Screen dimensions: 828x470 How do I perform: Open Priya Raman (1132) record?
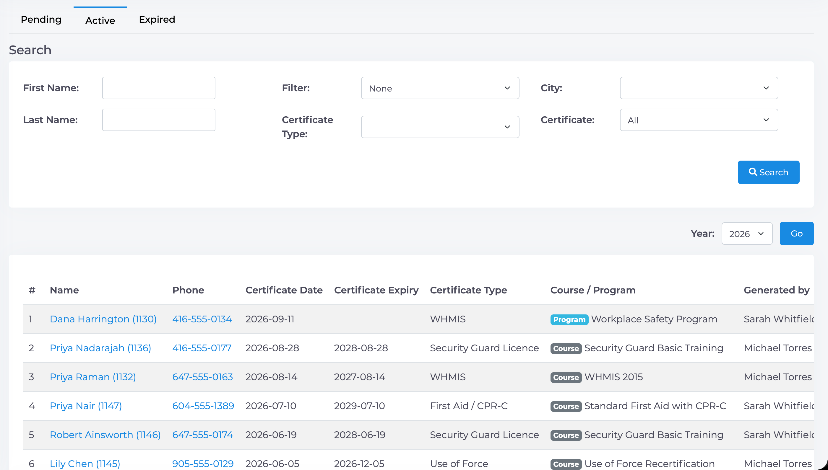(x=93, y=377)
